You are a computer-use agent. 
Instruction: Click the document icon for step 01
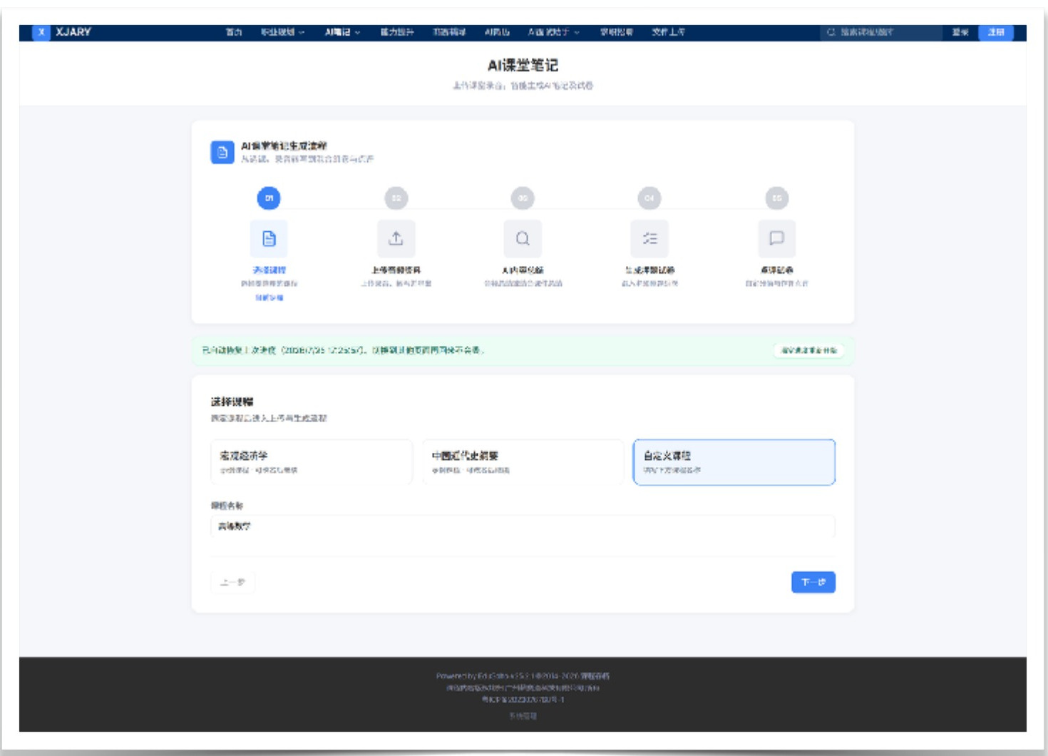click(269, 239)
